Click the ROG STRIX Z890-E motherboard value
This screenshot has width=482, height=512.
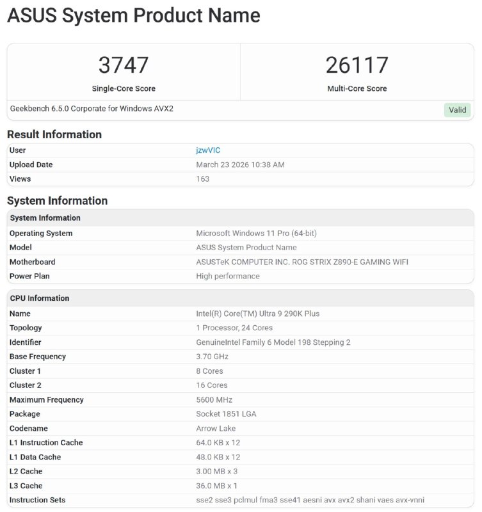[x=302, y=262]
